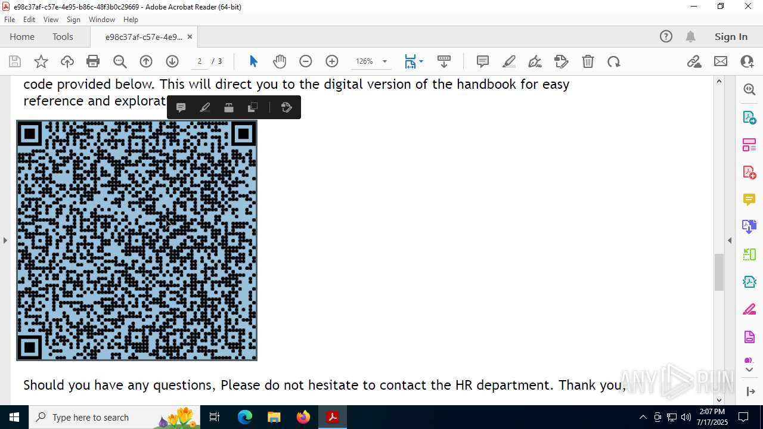Viewport: 763px width, 429px height.
Task: Open File Explorer from the taskbar
Action: coord(274,417)
